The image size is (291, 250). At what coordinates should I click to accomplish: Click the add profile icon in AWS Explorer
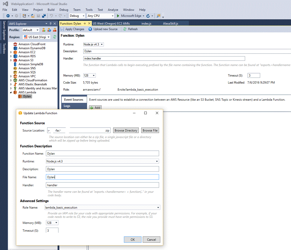pyautogui.click(x=44, y=30)
